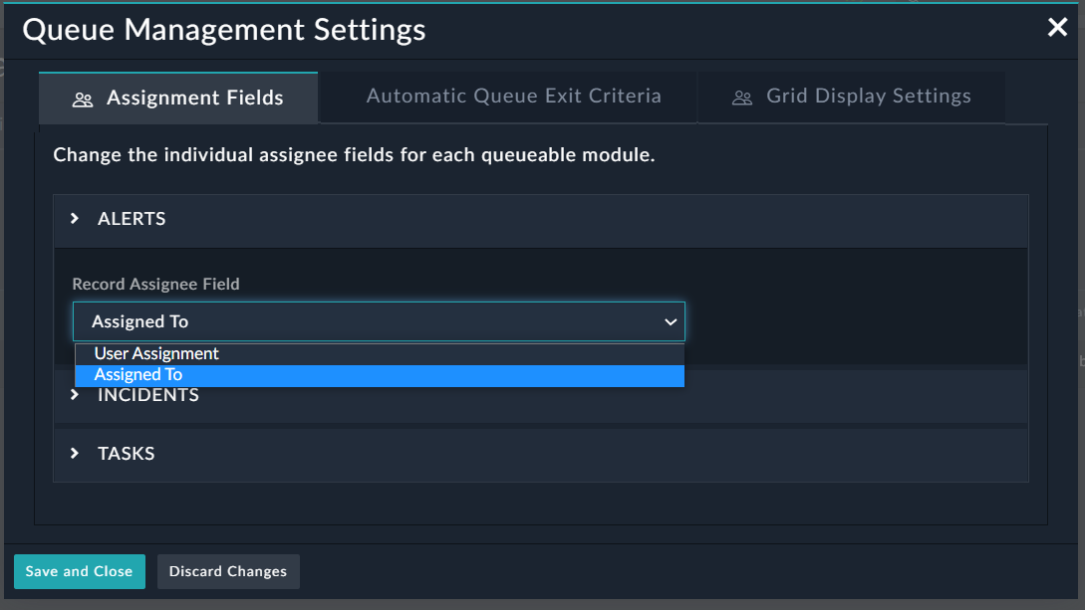
Task: Click the Record Assignee Field label
Action: [155, 284]
